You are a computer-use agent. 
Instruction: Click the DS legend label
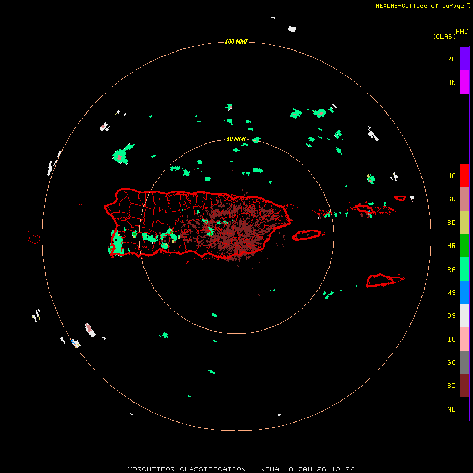[451, 315]
